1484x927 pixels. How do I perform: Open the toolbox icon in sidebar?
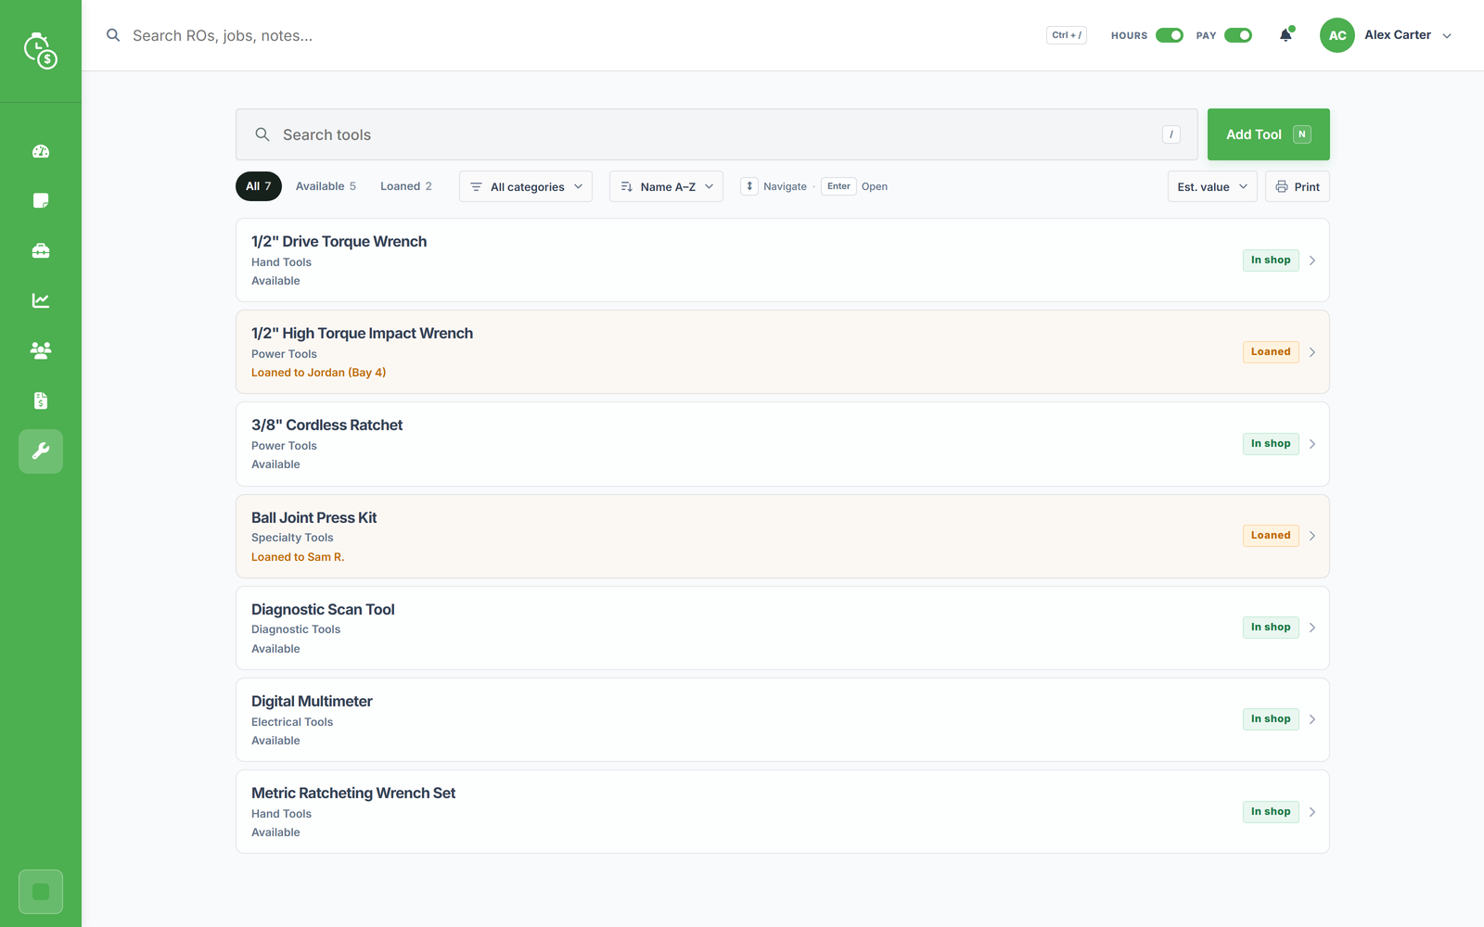coord(41,251)
